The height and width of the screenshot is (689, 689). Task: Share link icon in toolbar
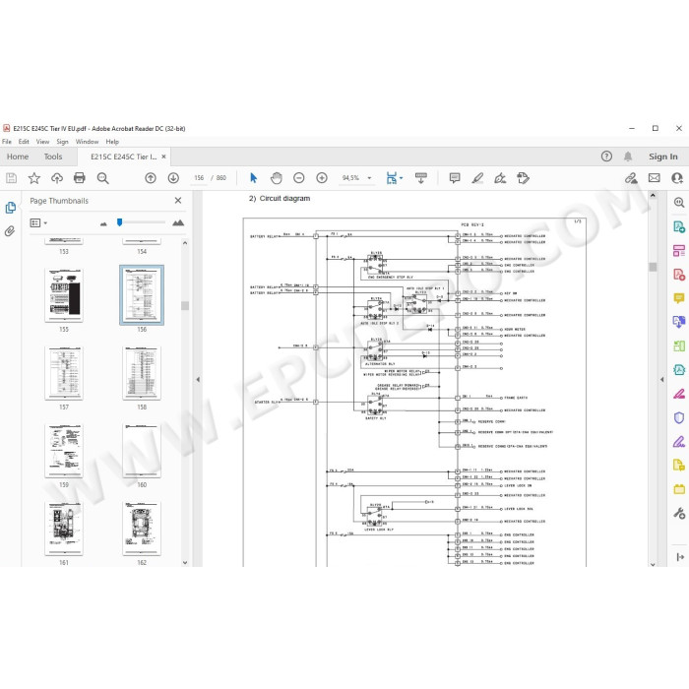tap(631, 178)
